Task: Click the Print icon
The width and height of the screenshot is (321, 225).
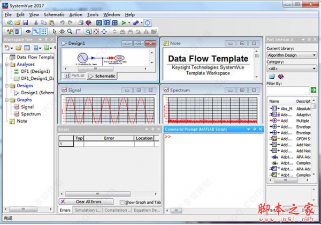Action: tap(80, 22)
